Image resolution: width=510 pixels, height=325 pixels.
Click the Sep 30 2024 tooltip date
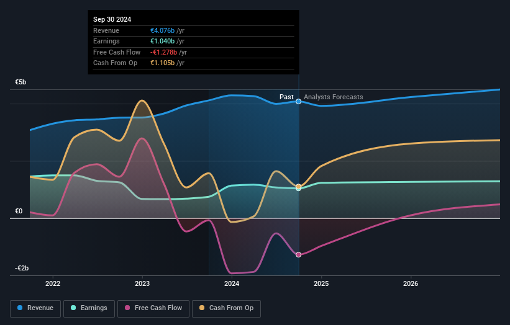pos(112,19)
